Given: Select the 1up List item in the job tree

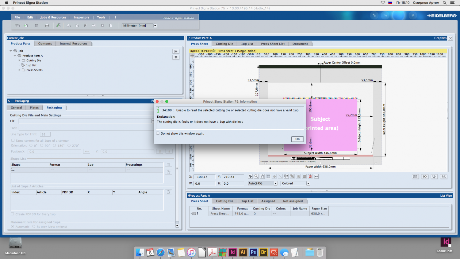Looking at the screenshot, I should 31,65.
